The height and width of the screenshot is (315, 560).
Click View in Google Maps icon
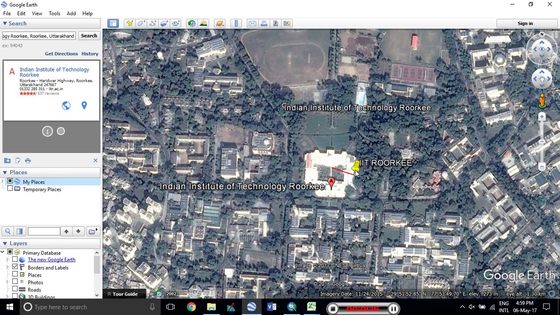tap(287, 23)
